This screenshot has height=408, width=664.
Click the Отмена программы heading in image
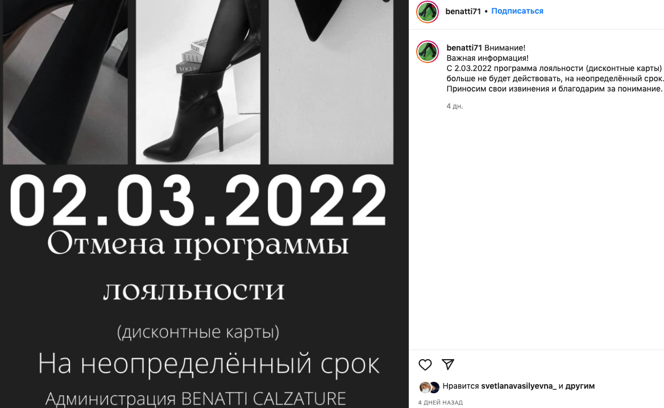coord(198,244)
